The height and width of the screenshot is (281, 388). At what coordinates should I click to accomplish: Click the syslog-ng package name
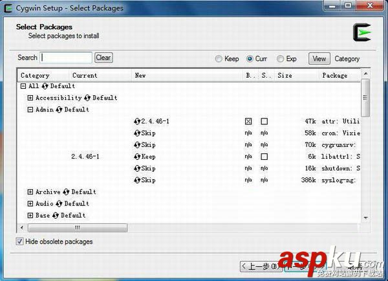338,180
